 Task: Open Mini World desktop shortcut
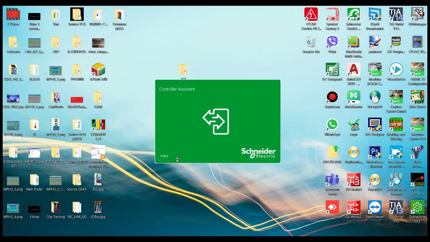pos(417,97)
